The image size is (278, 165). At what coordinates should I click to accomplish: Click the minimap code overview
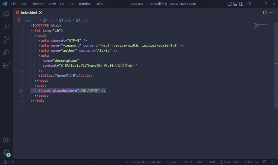(264, 26)
